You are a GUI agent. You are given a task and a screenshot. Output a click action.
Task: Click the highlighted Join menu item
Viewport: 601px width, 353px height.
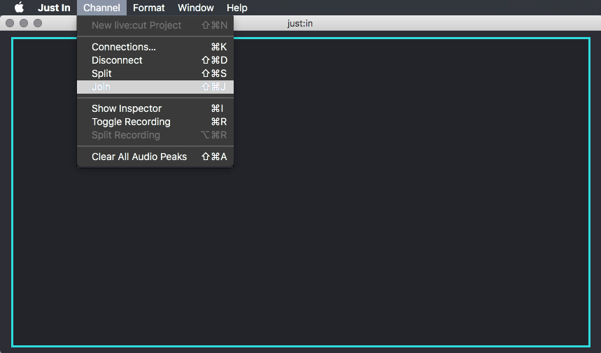(x=155, y=87)
